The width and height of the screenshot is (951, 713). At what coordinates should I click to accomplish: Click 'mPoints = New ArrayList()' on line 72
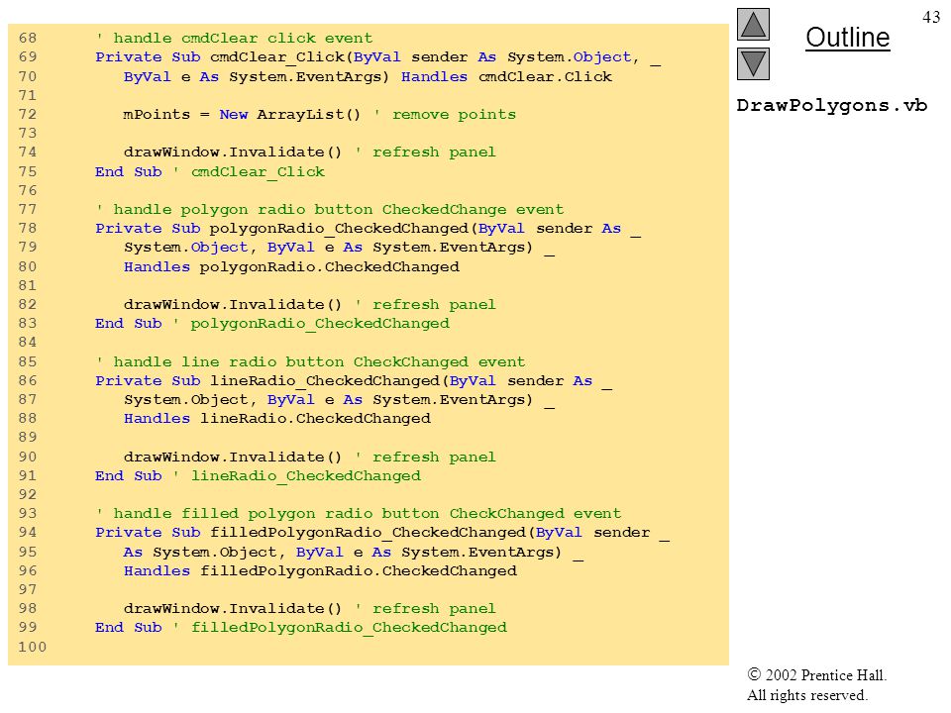(242, 115)
